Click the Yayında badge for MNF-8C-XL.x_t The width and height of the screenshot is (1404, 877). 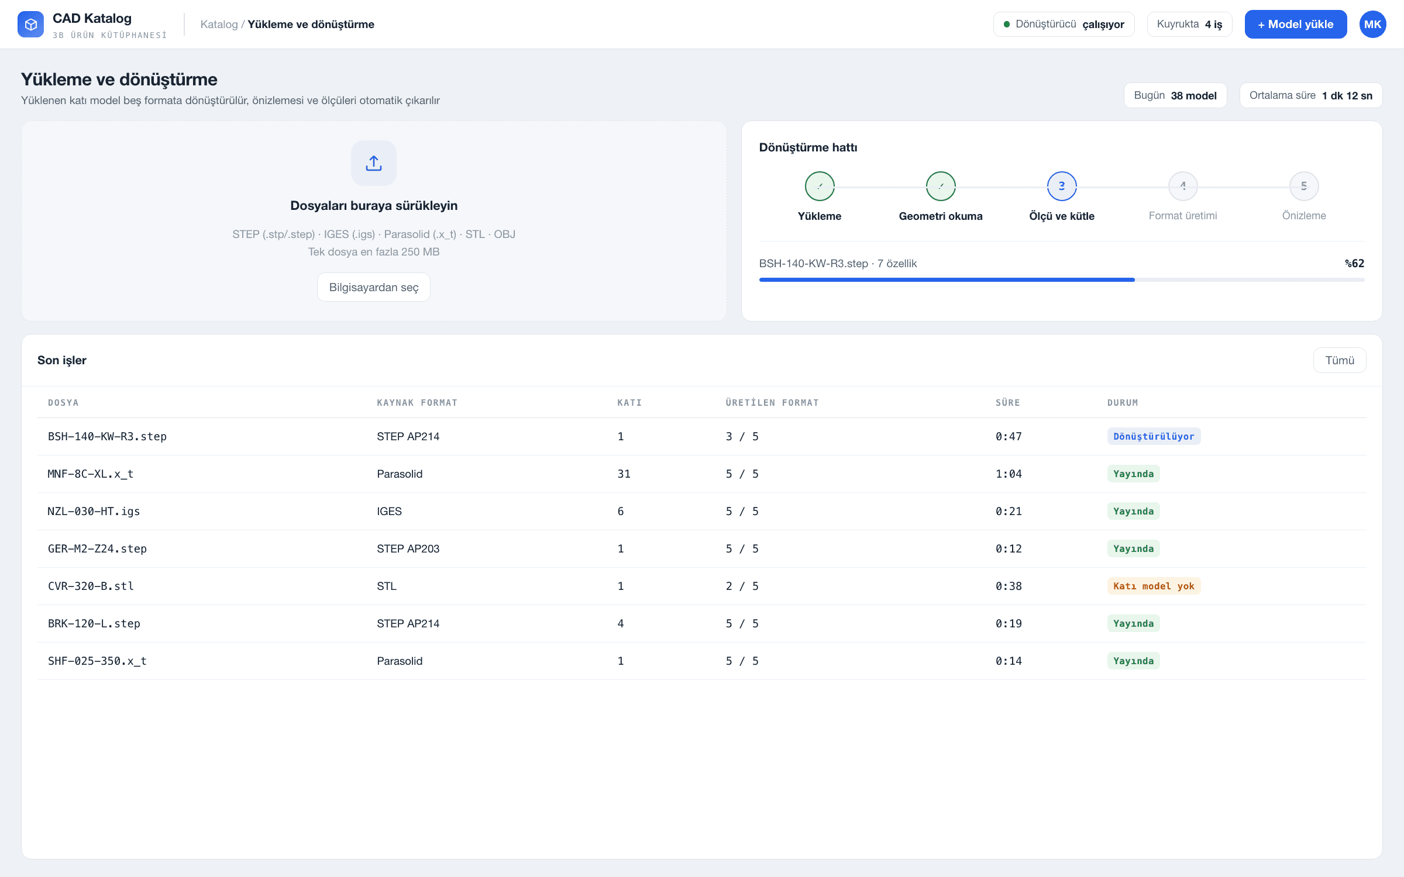click(x=1133, y=474)
